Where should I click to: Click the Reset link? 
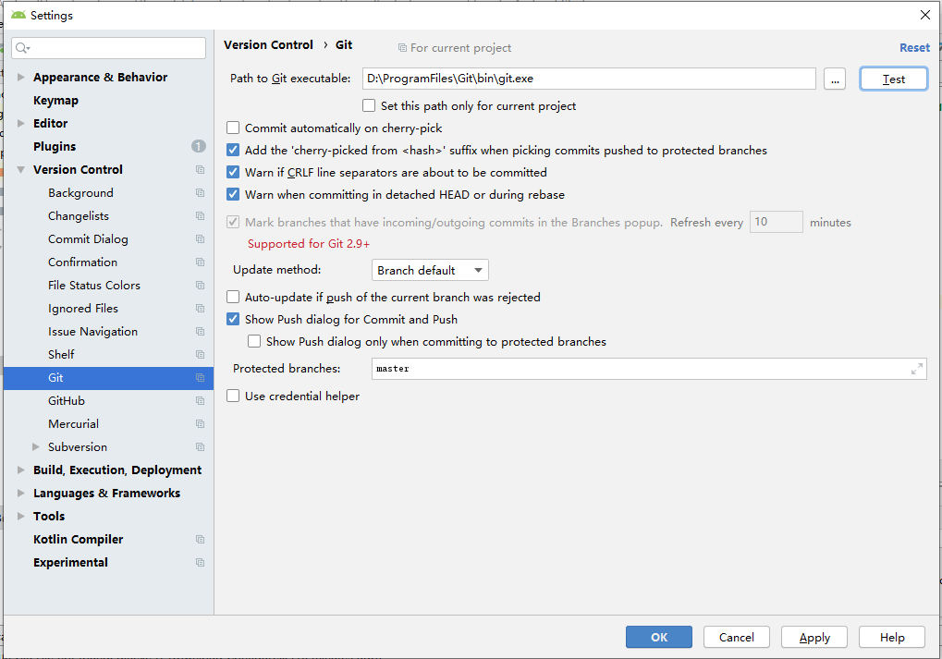pyautogui.click(x=914, y=48)
